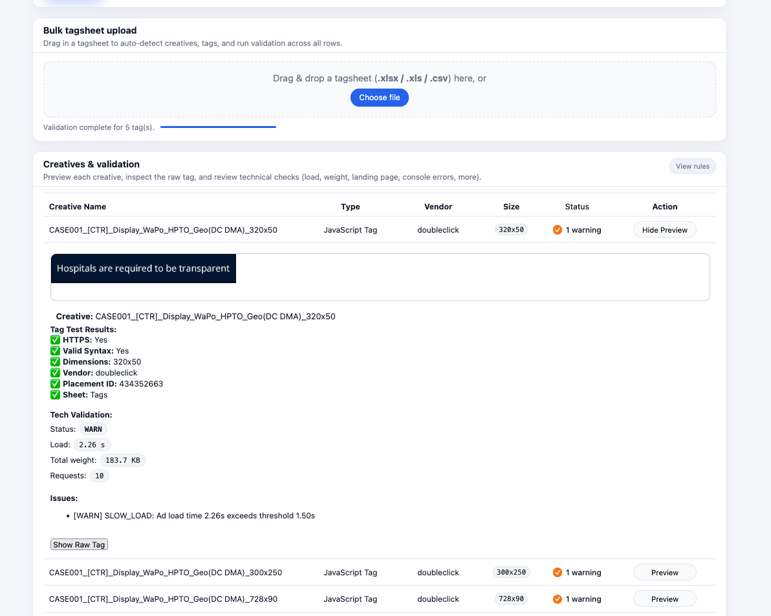Screen dimensions: 771x616
Task: Click the checkmark beside Placement ID
Action: pyautogui.click(x=55, y=383)
